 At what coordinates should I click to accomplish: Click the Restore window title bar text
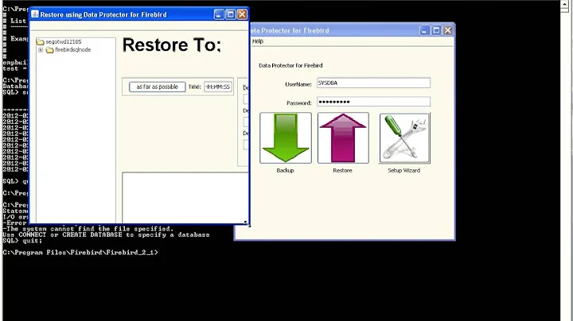point(103,14)
